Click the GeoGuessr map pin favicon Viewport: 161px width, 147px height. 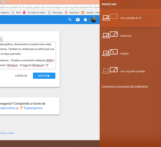click(66, 13)
